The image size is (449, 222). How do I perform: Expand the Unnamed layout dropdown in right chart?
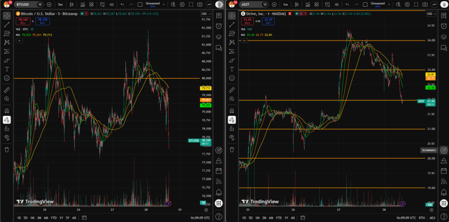[388, 4]
